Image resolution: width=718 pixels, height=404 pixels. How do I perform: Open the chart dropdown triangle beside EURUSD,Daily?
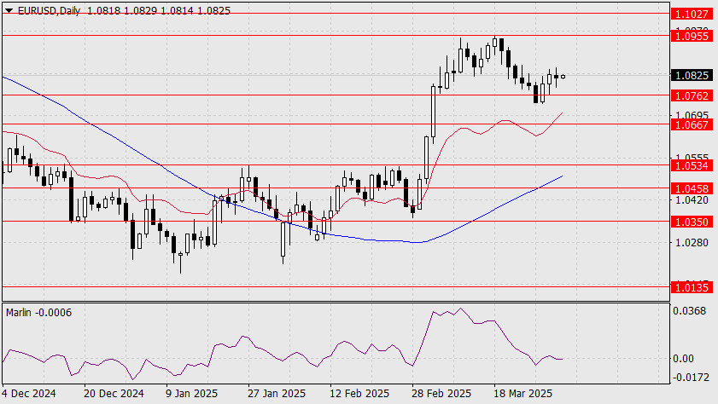tap(9, 10)
